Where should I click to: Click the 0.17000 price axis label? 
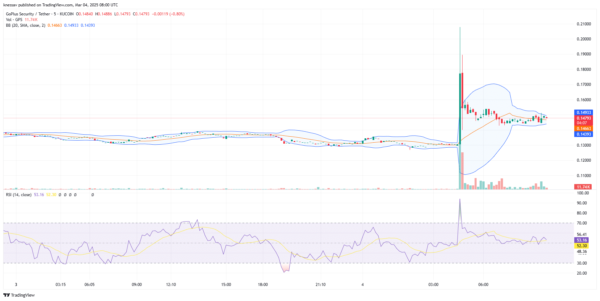584,85
